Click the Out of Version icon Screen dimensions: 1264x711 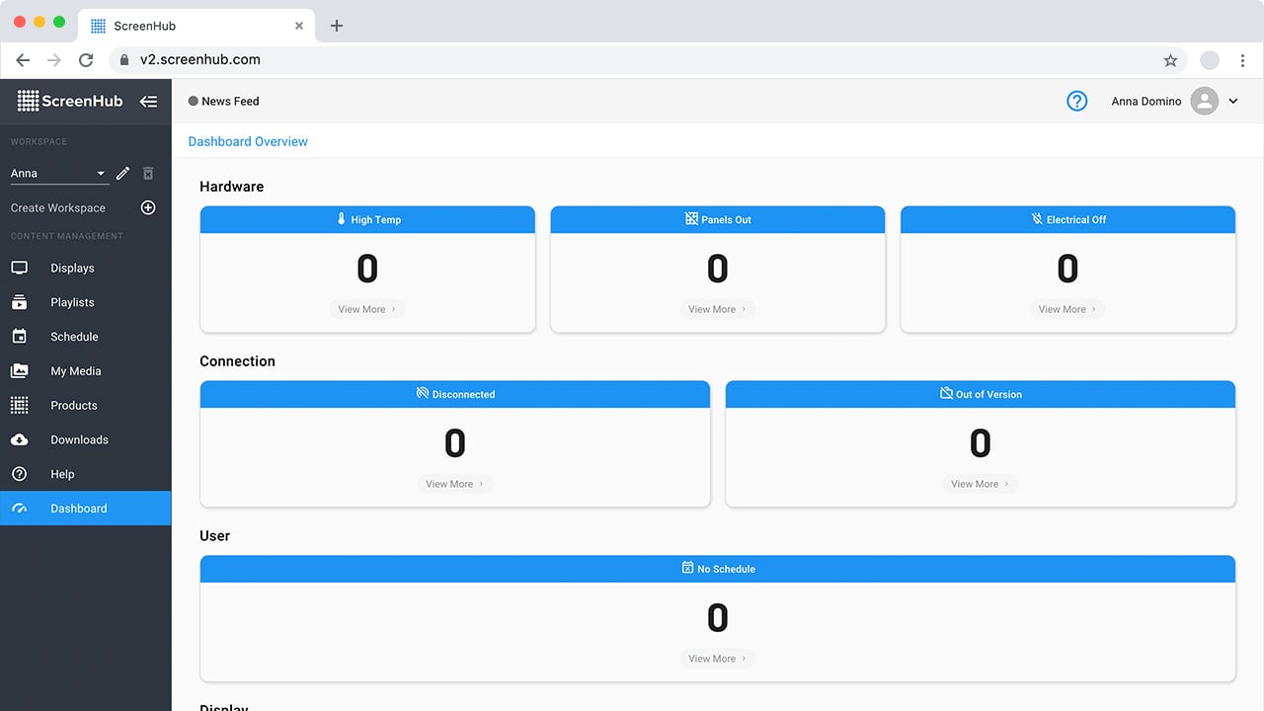click(x=946, y=394)
